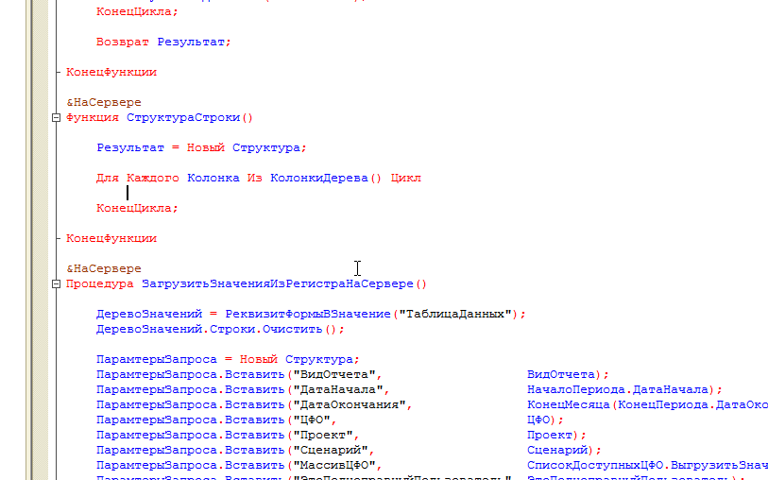Click the value starting "СписокДоступныхЦФО.ВыгрузитьЗнач"
The width and height of the screenshot is (768, 480).
pyautogui.click(x=647, y=465)
